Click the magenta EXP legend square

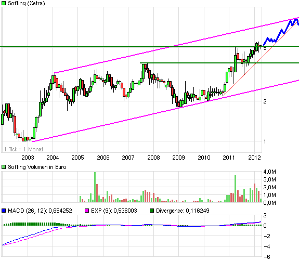pos(87,211)
